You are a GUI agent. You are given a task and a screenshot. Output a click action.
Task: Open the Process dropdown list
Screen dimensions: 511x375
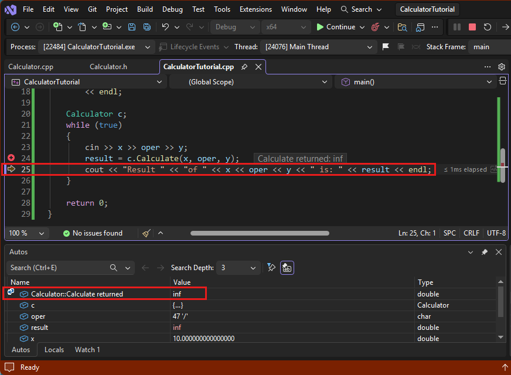[x=97, y=47]
